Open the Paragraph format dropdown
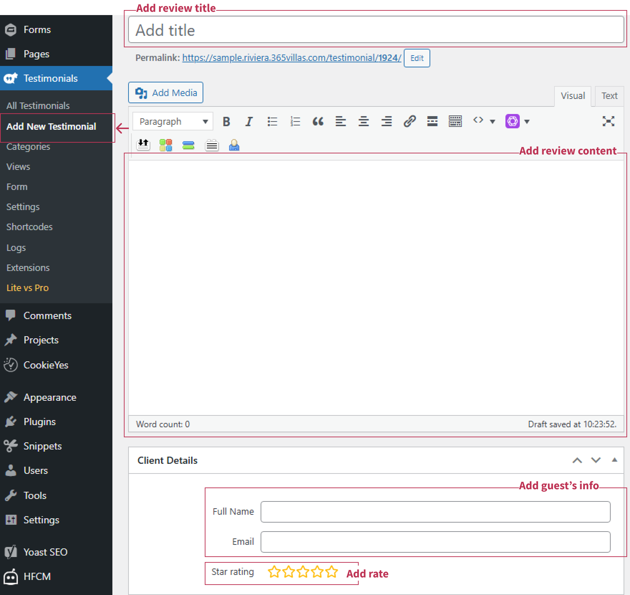 173,122
